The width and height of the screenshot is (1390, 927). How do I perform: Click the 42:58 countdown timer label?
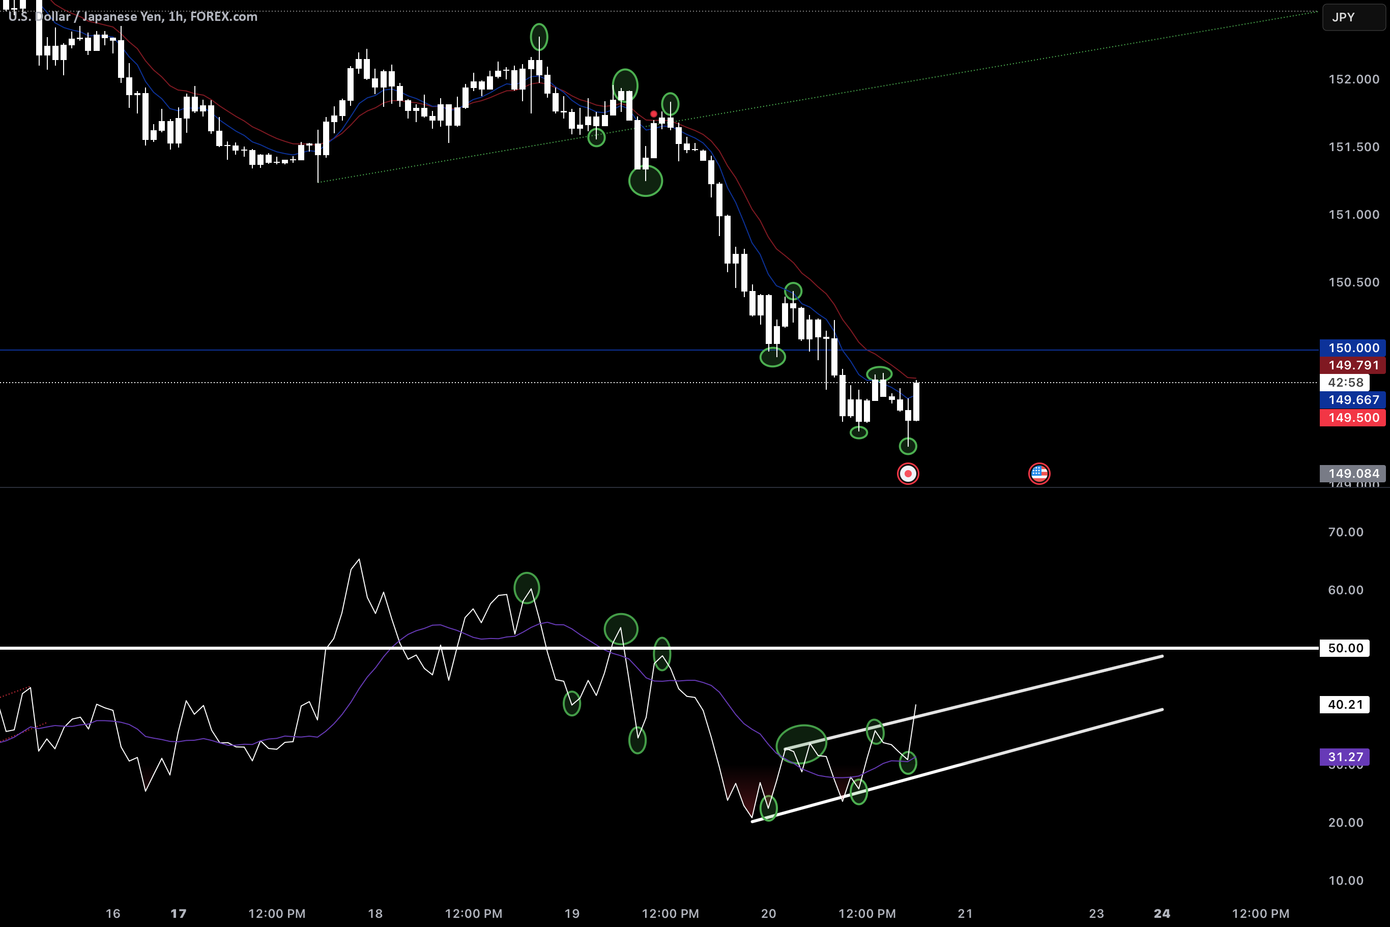pos(1345,383)
